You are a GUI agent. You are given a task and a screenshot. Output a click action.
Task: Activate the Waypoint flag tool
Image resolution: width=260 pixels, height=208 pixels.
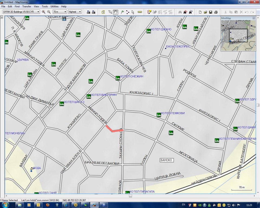122,12
